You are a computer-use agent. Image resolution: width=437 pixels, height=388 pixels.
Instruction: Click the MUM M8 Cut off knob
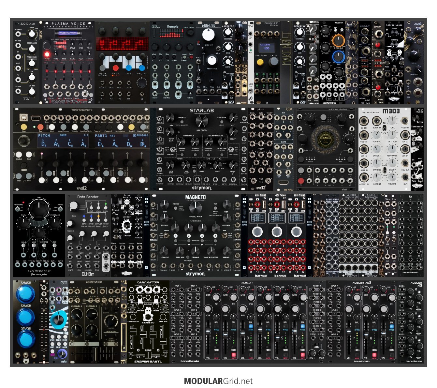(209, 35)
